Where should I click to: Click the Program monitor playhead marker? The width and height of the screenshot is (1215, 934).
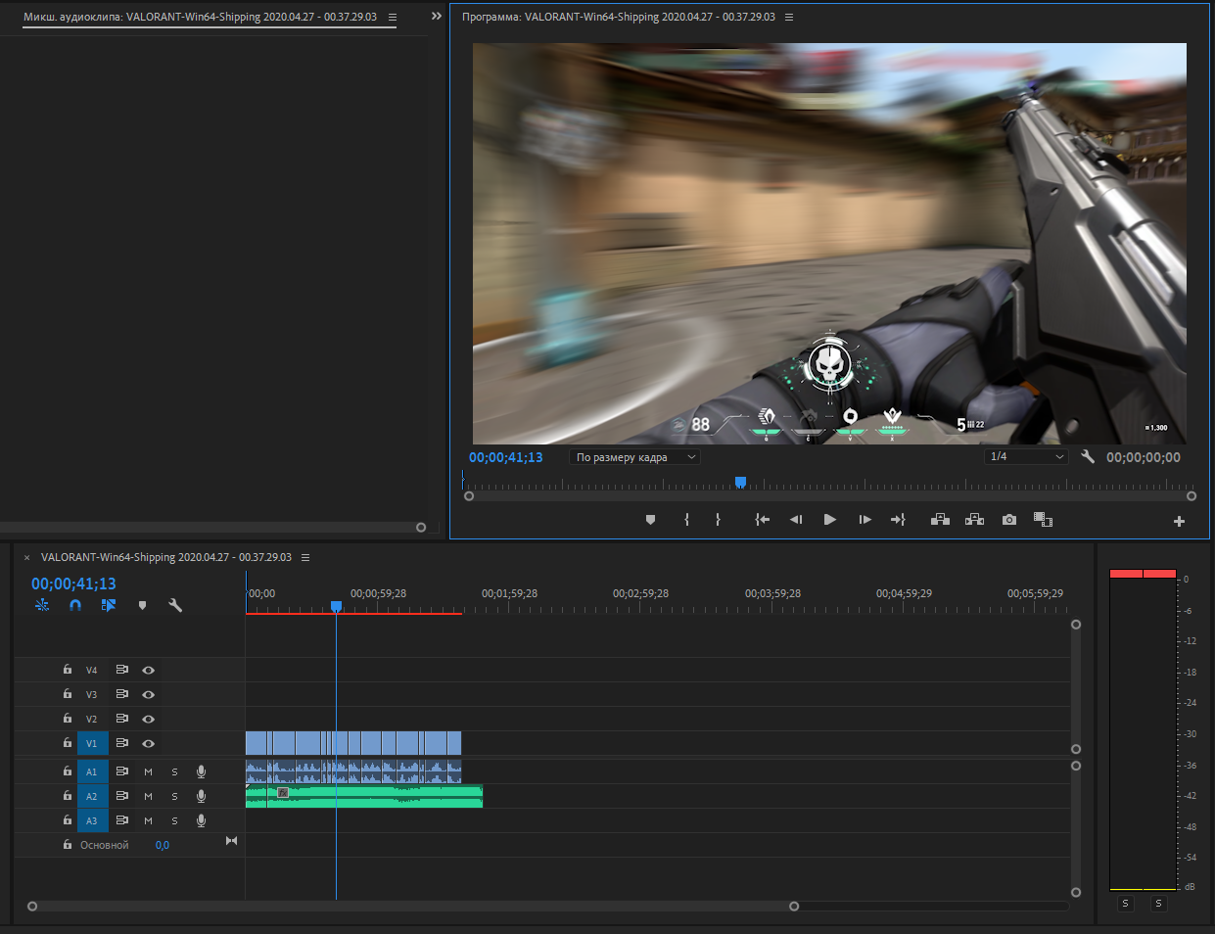pyautogui.click(x=740, y=482)
